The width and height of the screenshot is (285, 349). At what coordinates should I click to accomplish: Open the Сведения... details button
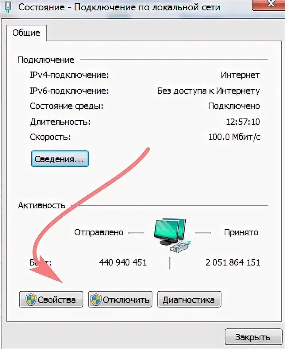click(x=60, y=159)
